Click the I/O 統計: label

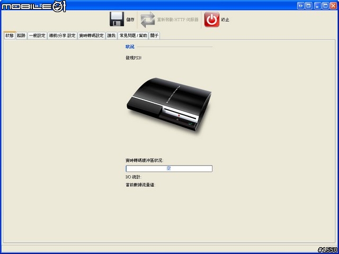pyautogui.click(x=133, y=177)
